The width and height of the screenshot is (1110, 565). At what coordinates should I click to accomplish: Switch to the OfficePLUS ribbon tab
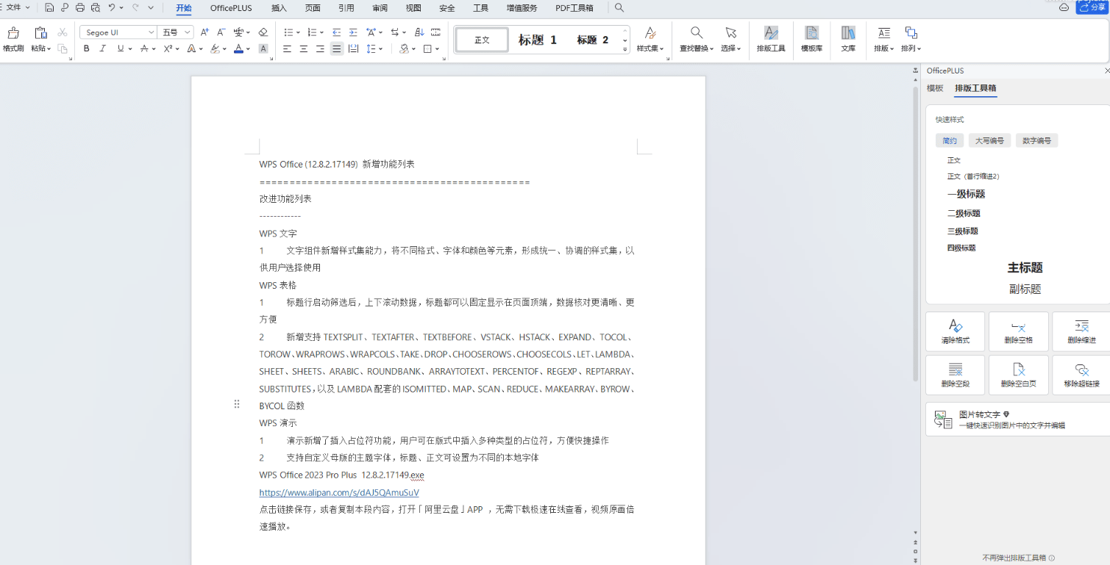pyautogui.click(x=231, y=8)
